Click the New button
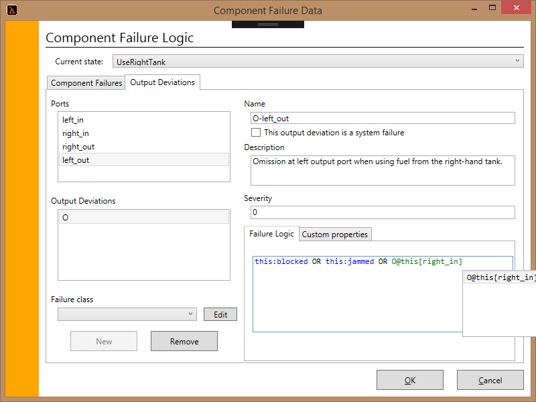 click(x=104, y=341)
